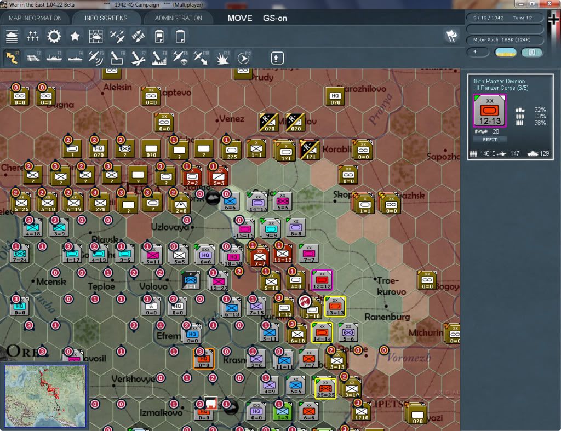Click the blue-yellow clear-terrain indicator button

(505, 53)
